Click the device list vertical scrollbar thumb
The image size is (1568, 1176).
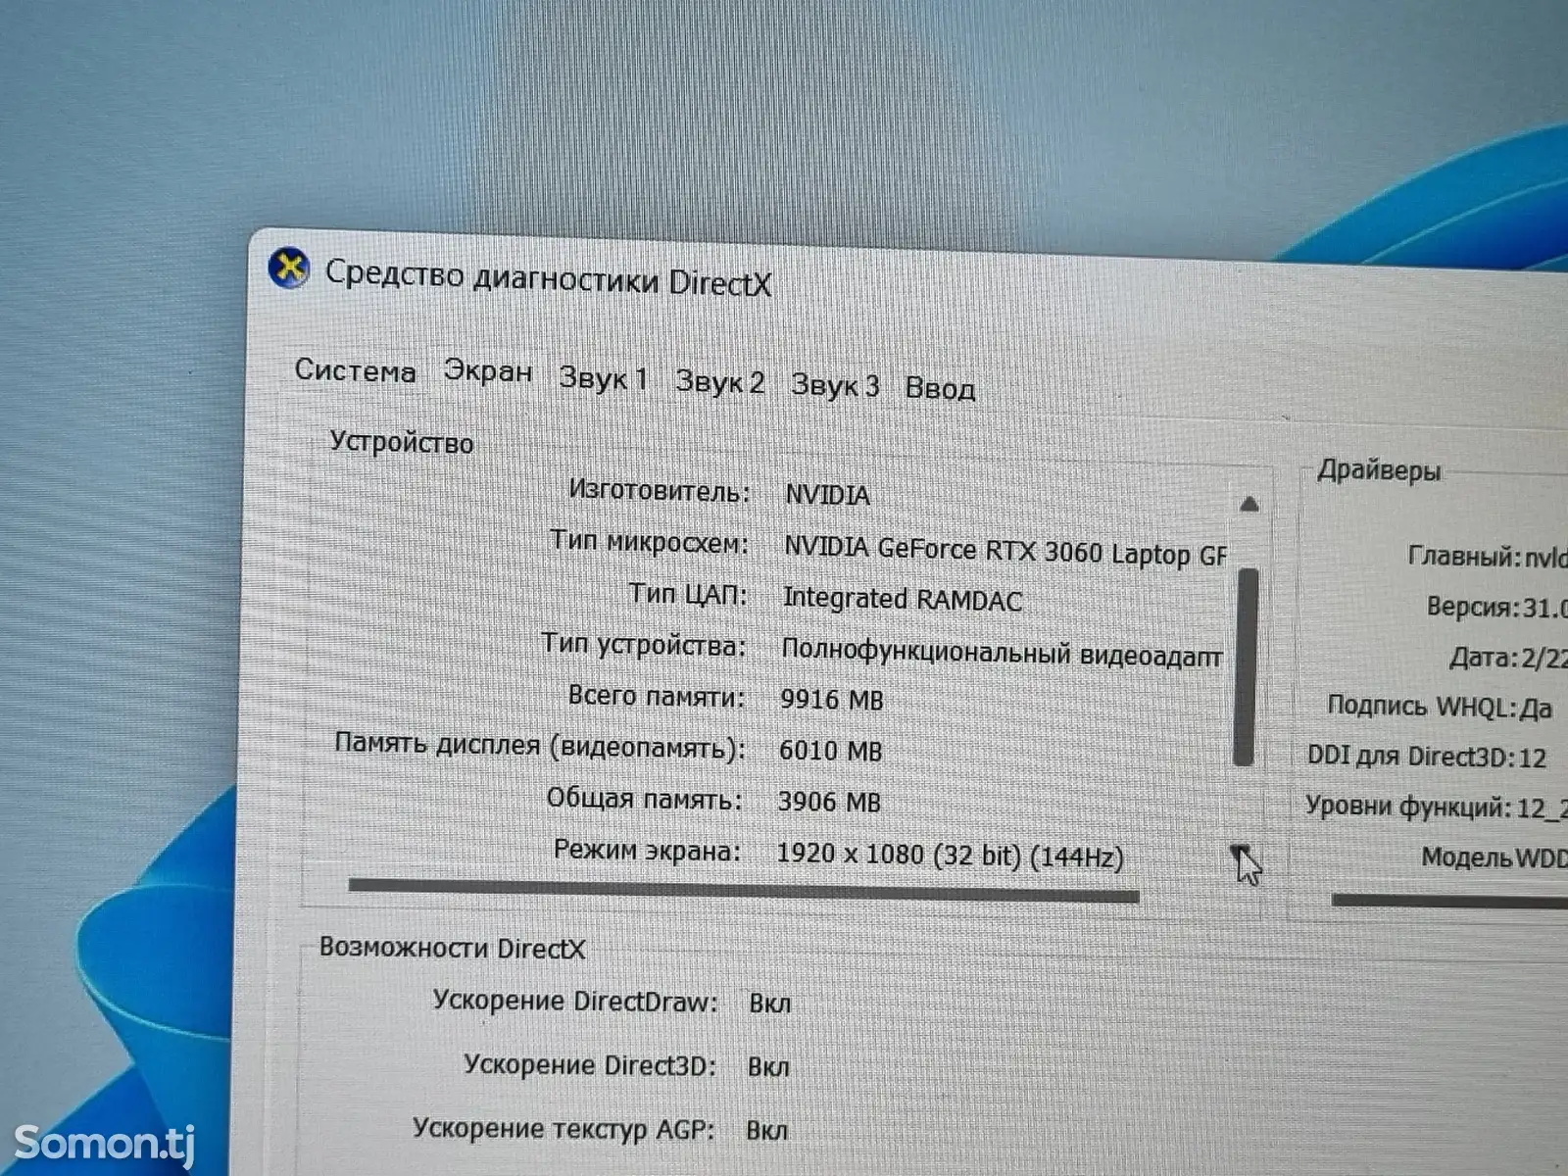coord(1247,666)
